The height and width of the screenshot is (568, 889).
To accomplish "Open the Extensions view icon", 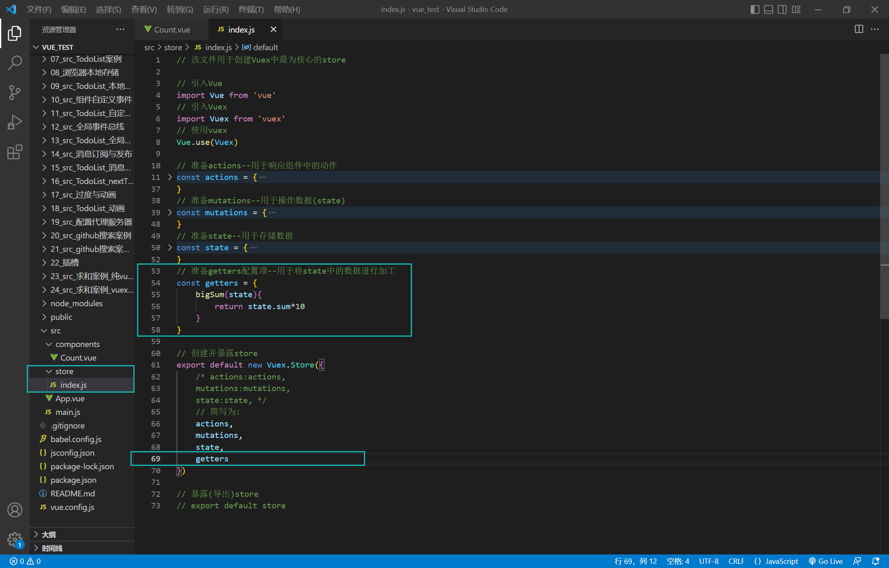I will [x=15, y=152].
